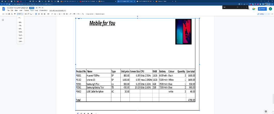Toggle Right align in the toolbar
Viewport: 274px width, 114px height.
pyautogui.click(x=42, y=14)
